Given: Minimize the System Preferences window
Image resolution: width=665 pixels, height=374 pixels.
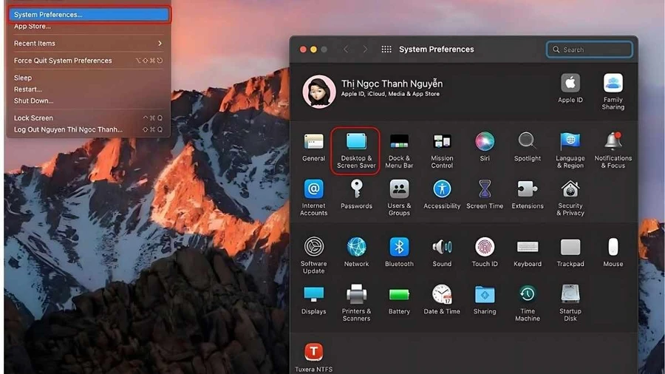Looking at the screenshot, I should (x=313, y=50).
